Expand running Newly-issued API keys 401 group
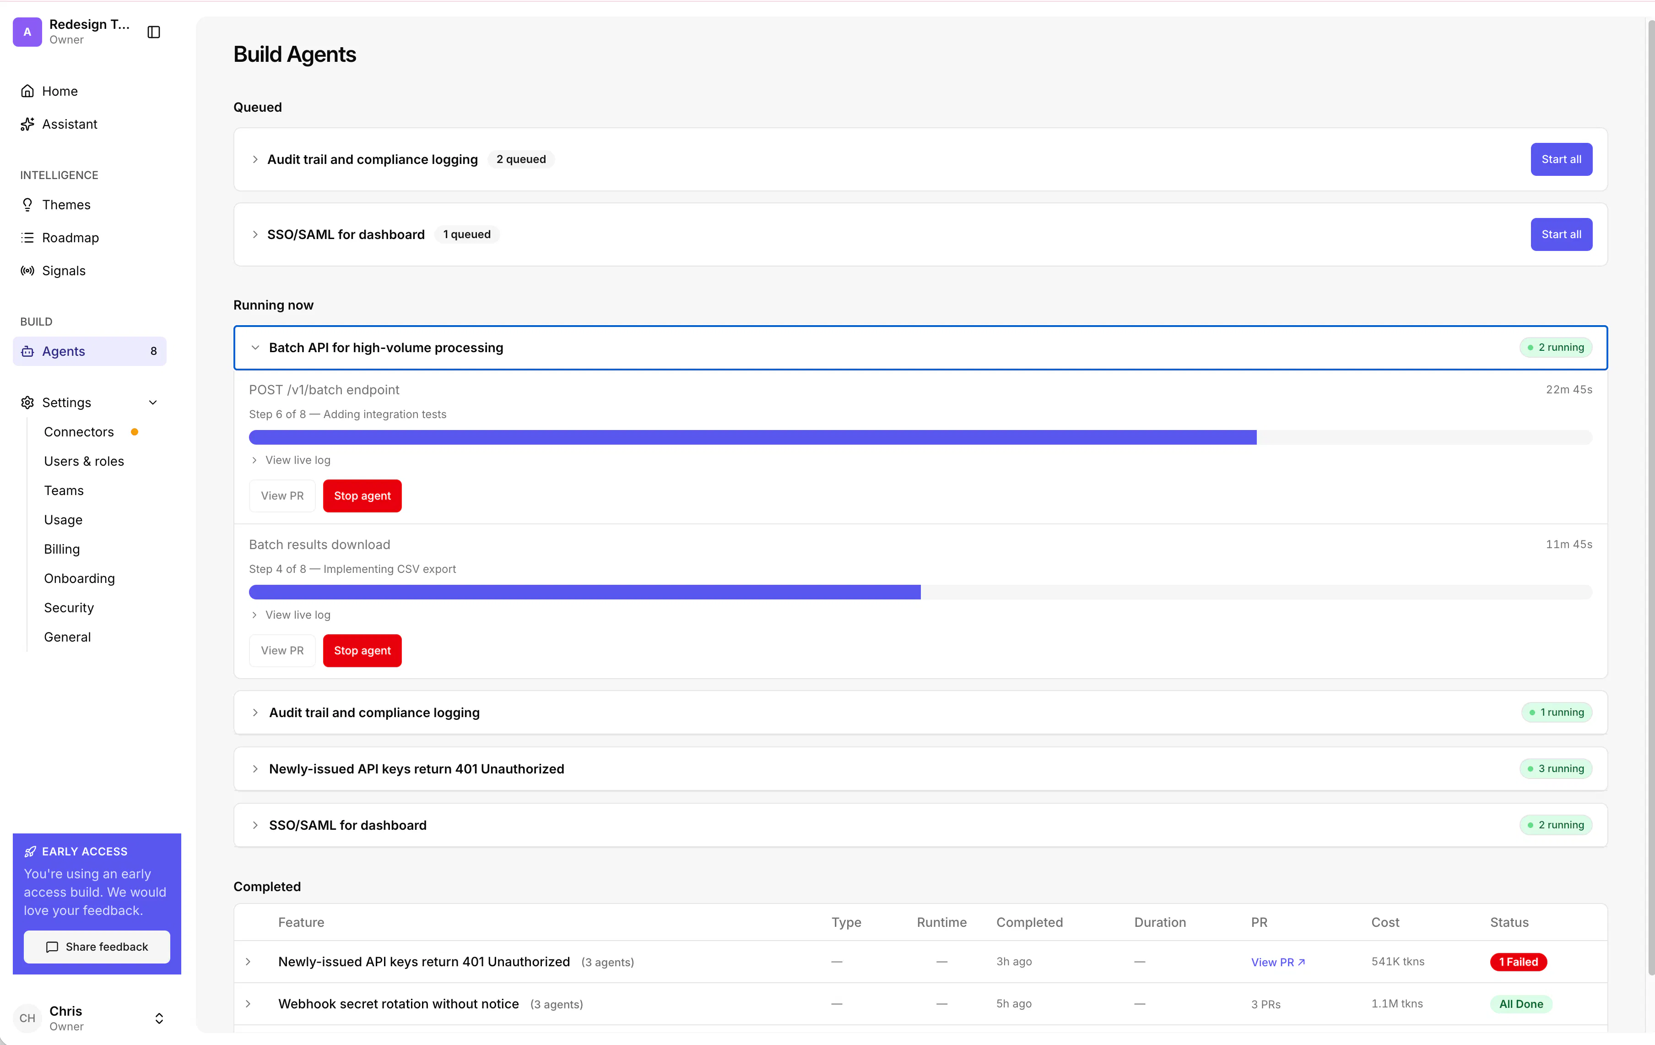The width and height of the screenshot is (1655, 1045). 255,768
